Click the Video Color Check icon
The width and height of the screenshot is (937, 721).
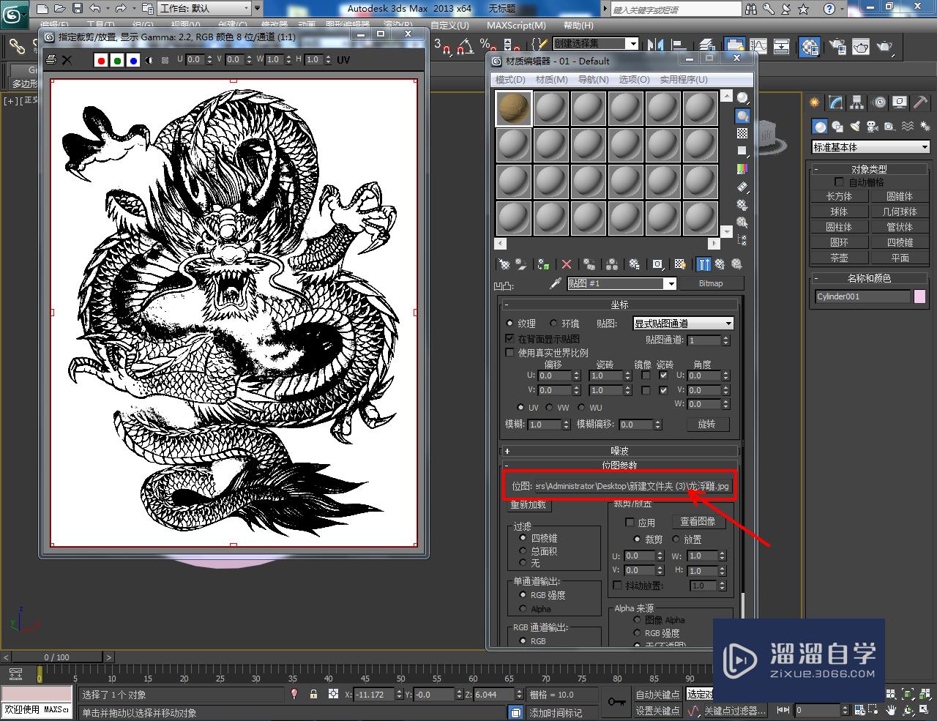742,169
